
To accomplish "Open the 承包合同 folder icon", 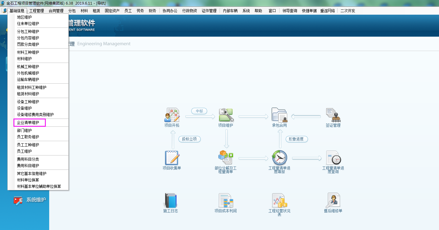I will 279,115.
